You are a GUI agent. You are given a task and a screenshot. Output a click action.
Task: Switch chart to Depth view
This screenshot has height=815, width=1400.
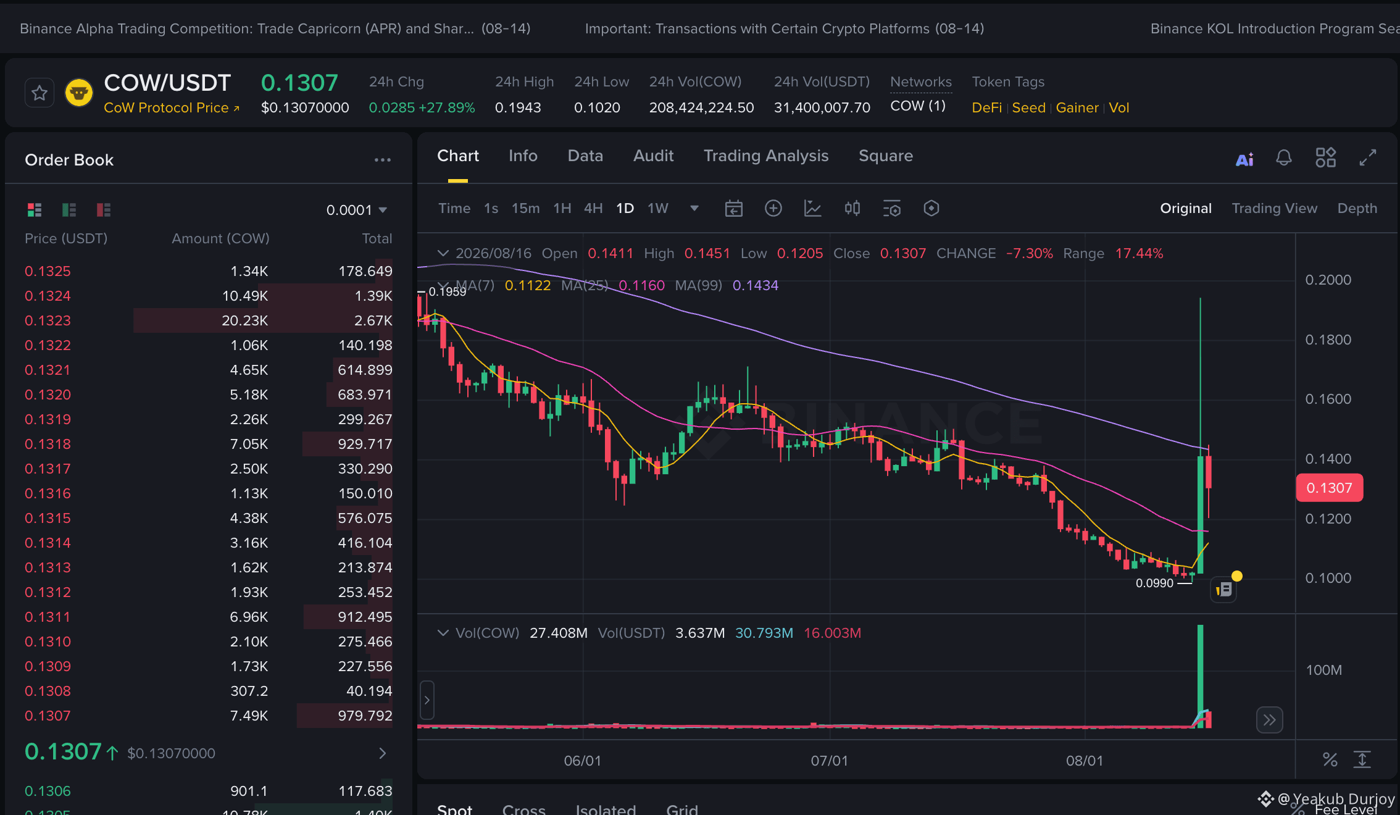(1357, 209)
